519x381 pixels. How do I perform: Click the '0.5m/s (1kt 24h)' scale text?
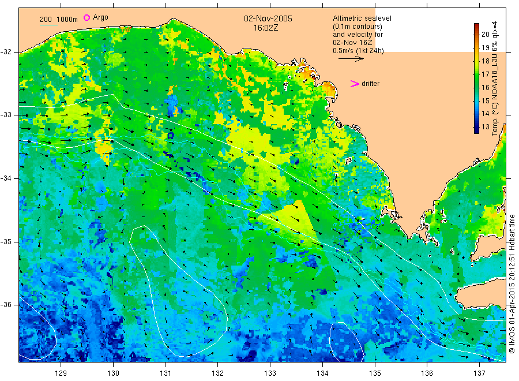click(x=359, y=51)
